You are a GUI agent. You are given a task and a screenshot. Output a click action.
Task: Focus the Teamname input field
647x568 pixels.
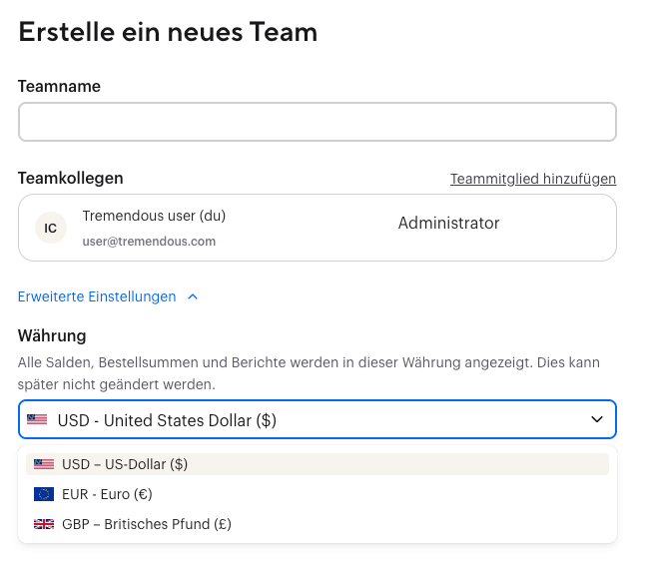pos(317,122)
